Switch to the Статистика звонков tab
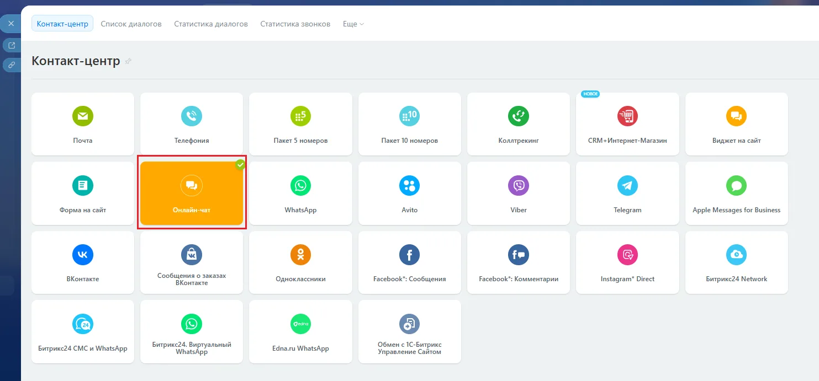819x381 pixels. tap(295, 24)
